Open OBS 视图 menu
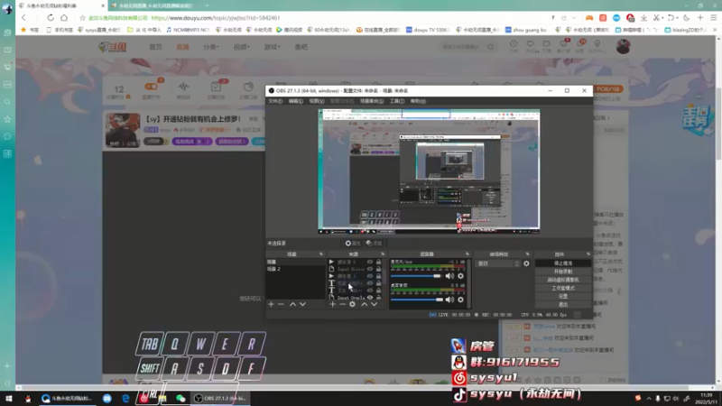This screenshot has width=722, height=406. 317,101
